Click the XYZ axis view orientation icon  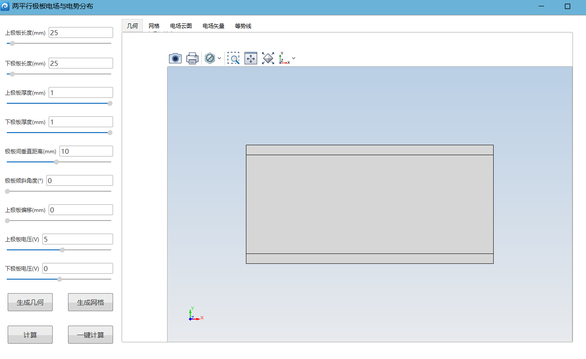284,58
